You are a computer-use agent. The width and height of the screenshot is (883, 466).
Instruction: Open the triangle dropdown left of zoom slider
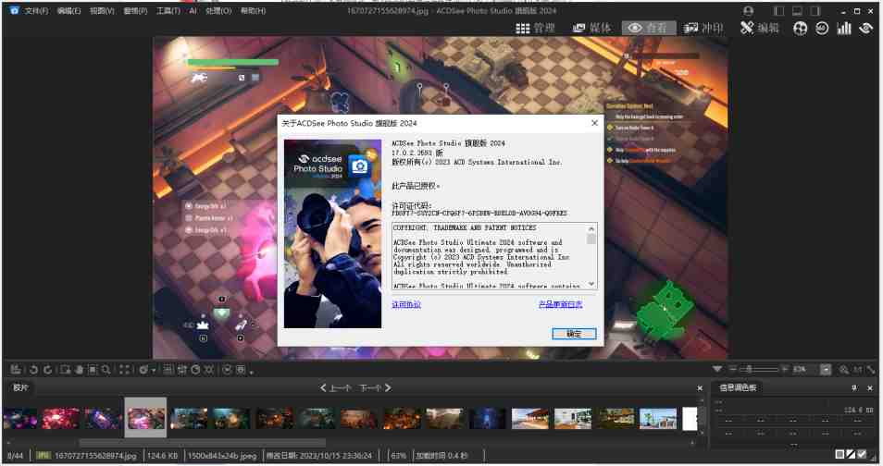pyautogui.click(x=717, y=369)
